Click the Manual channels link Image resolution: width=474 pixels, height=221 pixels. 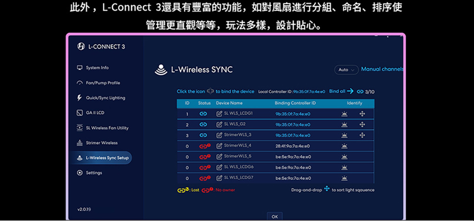coord(382,69)
